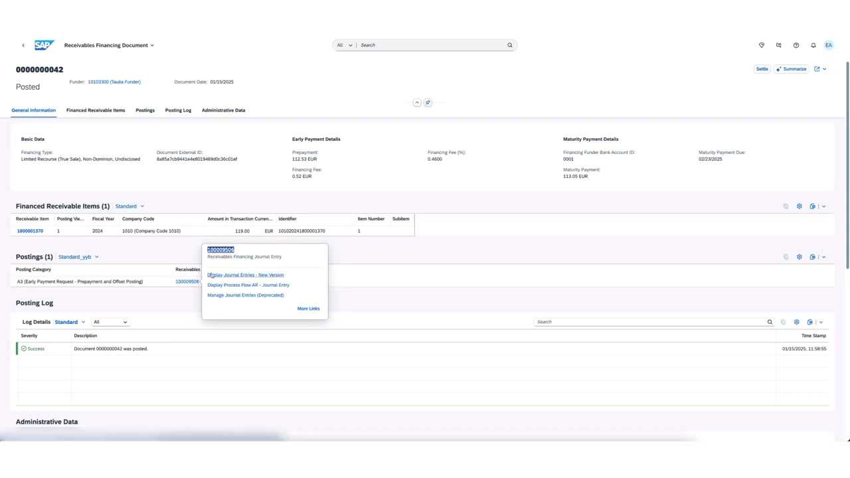Viewport: 850px width, 478px height.
Task: Open table settings gear for Posting Log
Action: tap(796, 322)
